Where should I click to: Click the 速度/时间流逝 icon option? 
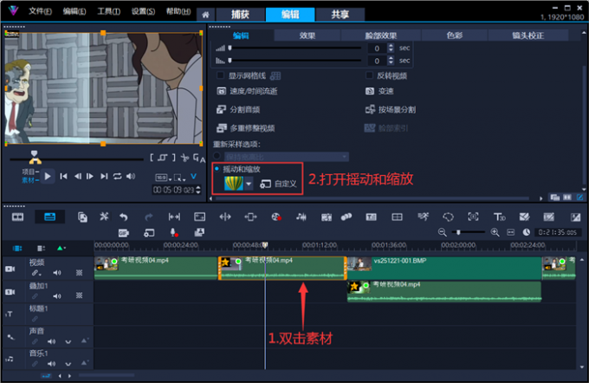click(221, 91)
